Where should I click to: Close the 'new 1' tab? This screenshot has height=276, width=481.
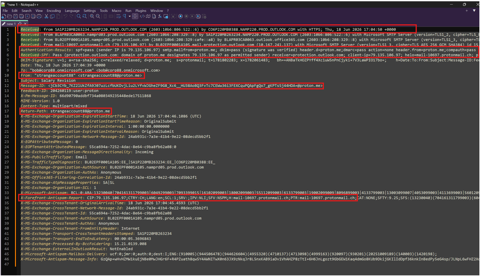tap(25, 24)
